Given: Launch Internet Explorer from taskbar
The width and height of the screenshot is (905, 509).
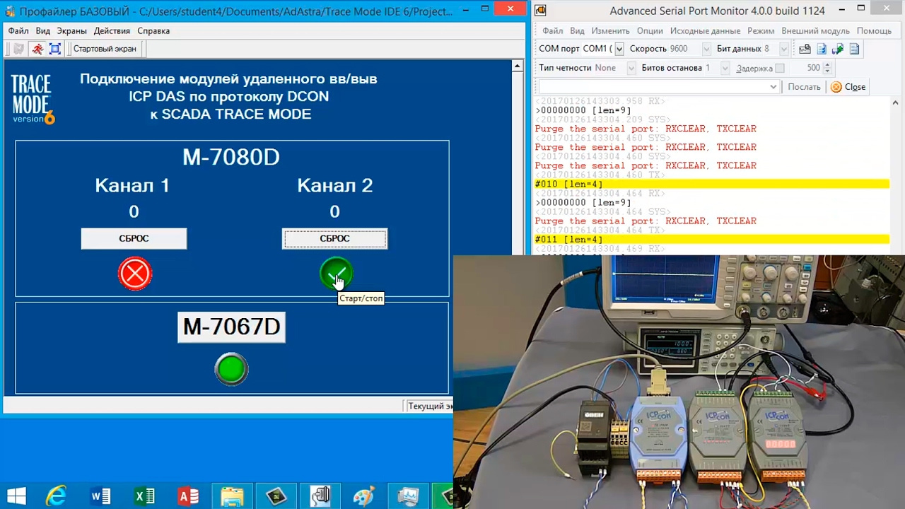Looking at the screenshot, I should point(57,496).
